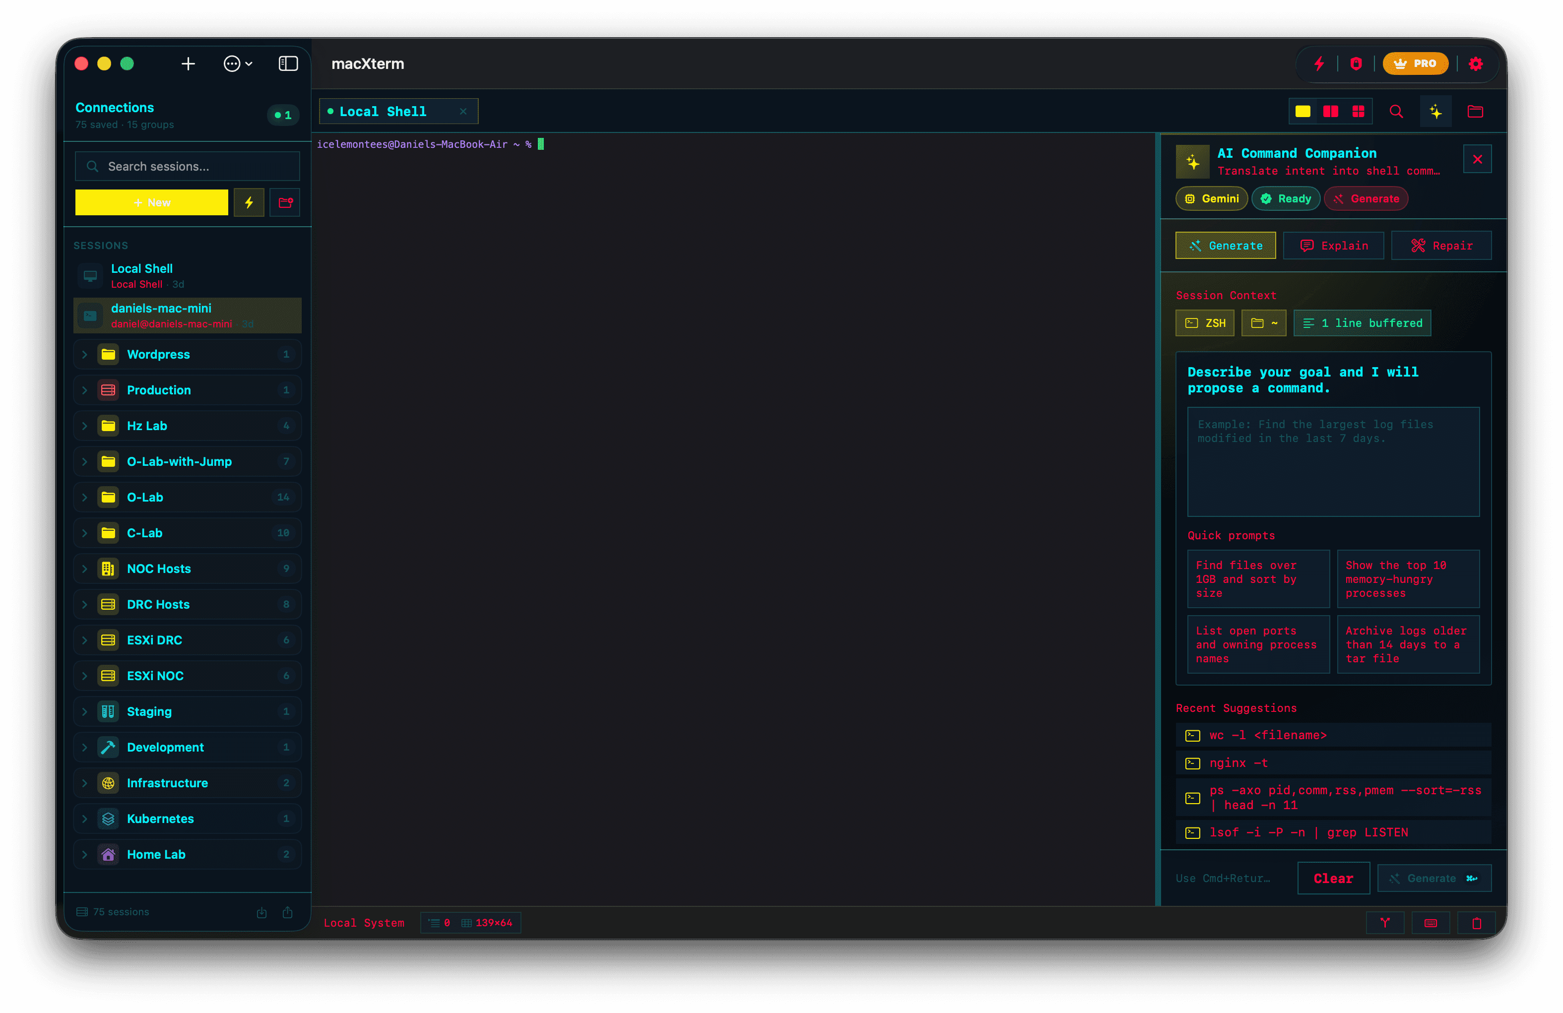
Task: Switch to the Explain mode tab
Action: coord(1334,246)
